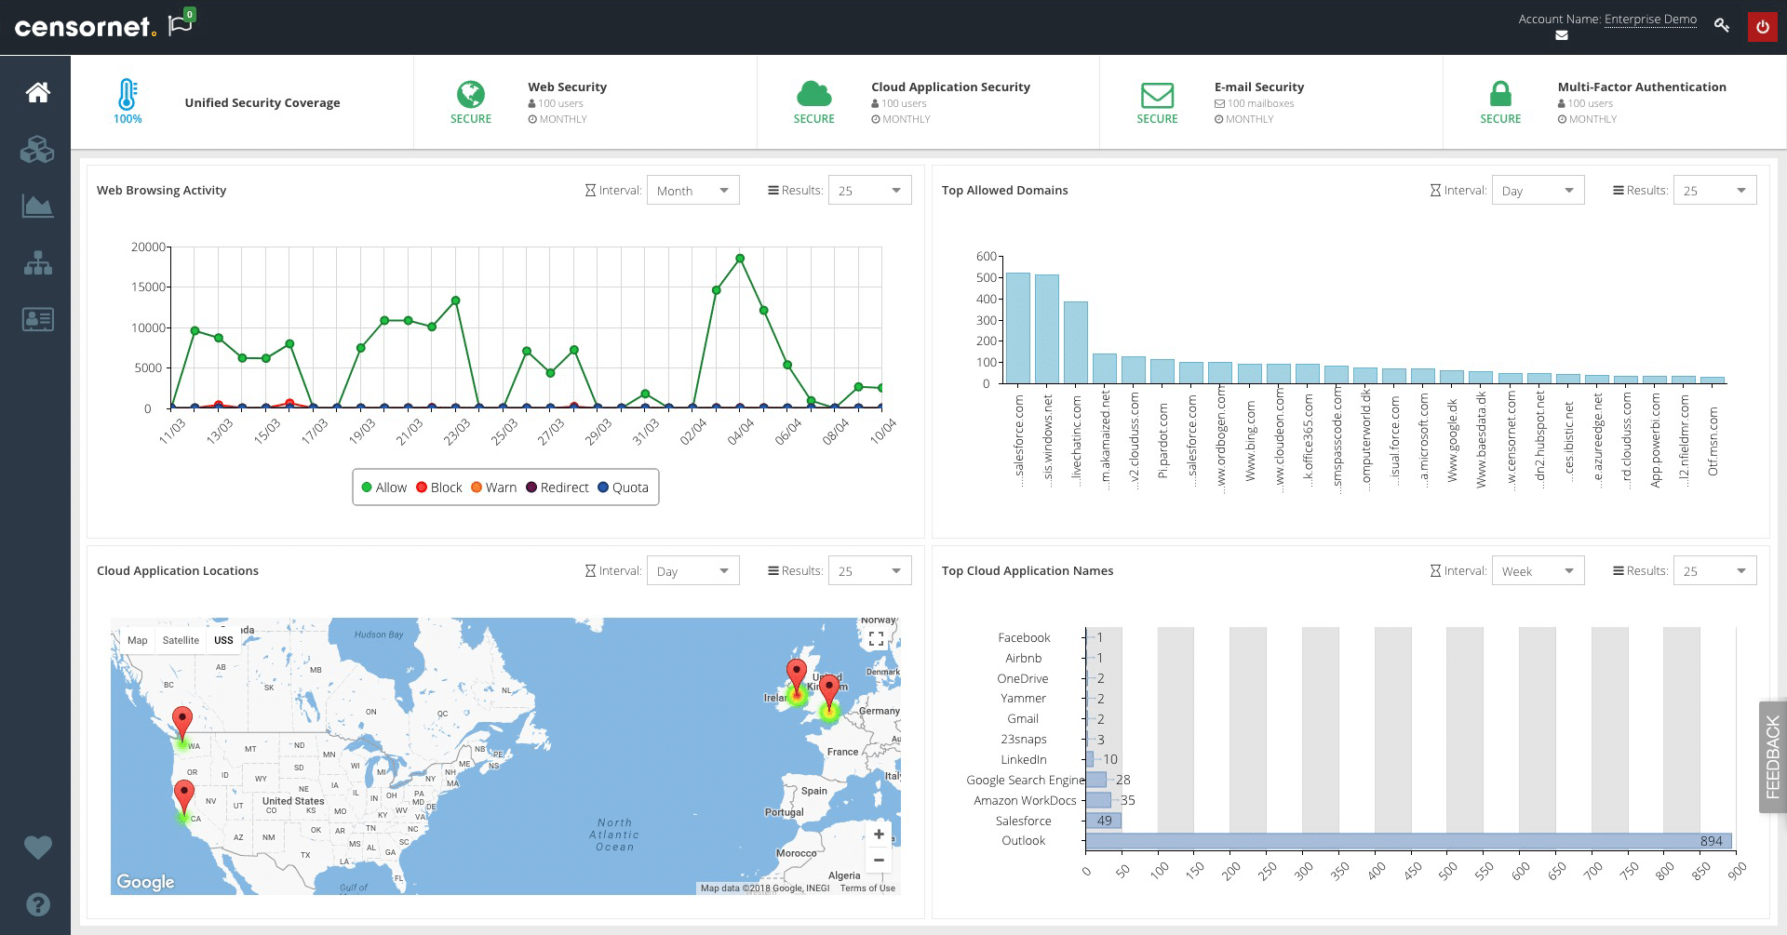The image size is (1787, 935).
Task: Toggle Block series in chart legend
Action: pyautogui.click(x=438, y=488)
